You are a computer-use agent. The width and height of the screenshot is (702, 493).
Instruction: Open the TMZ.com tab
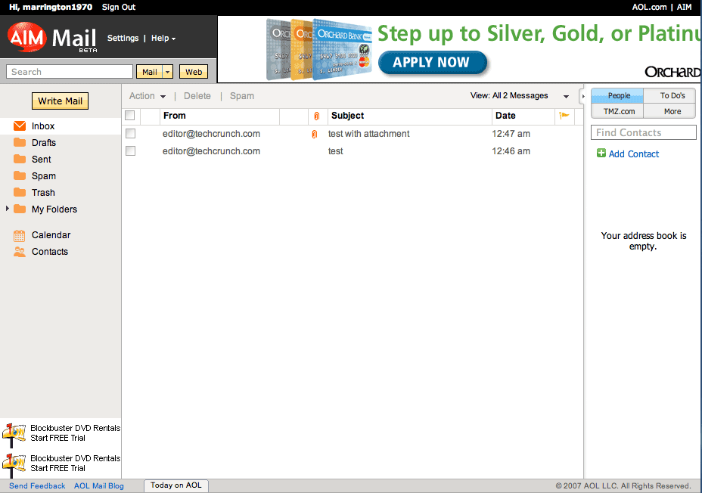617,111
